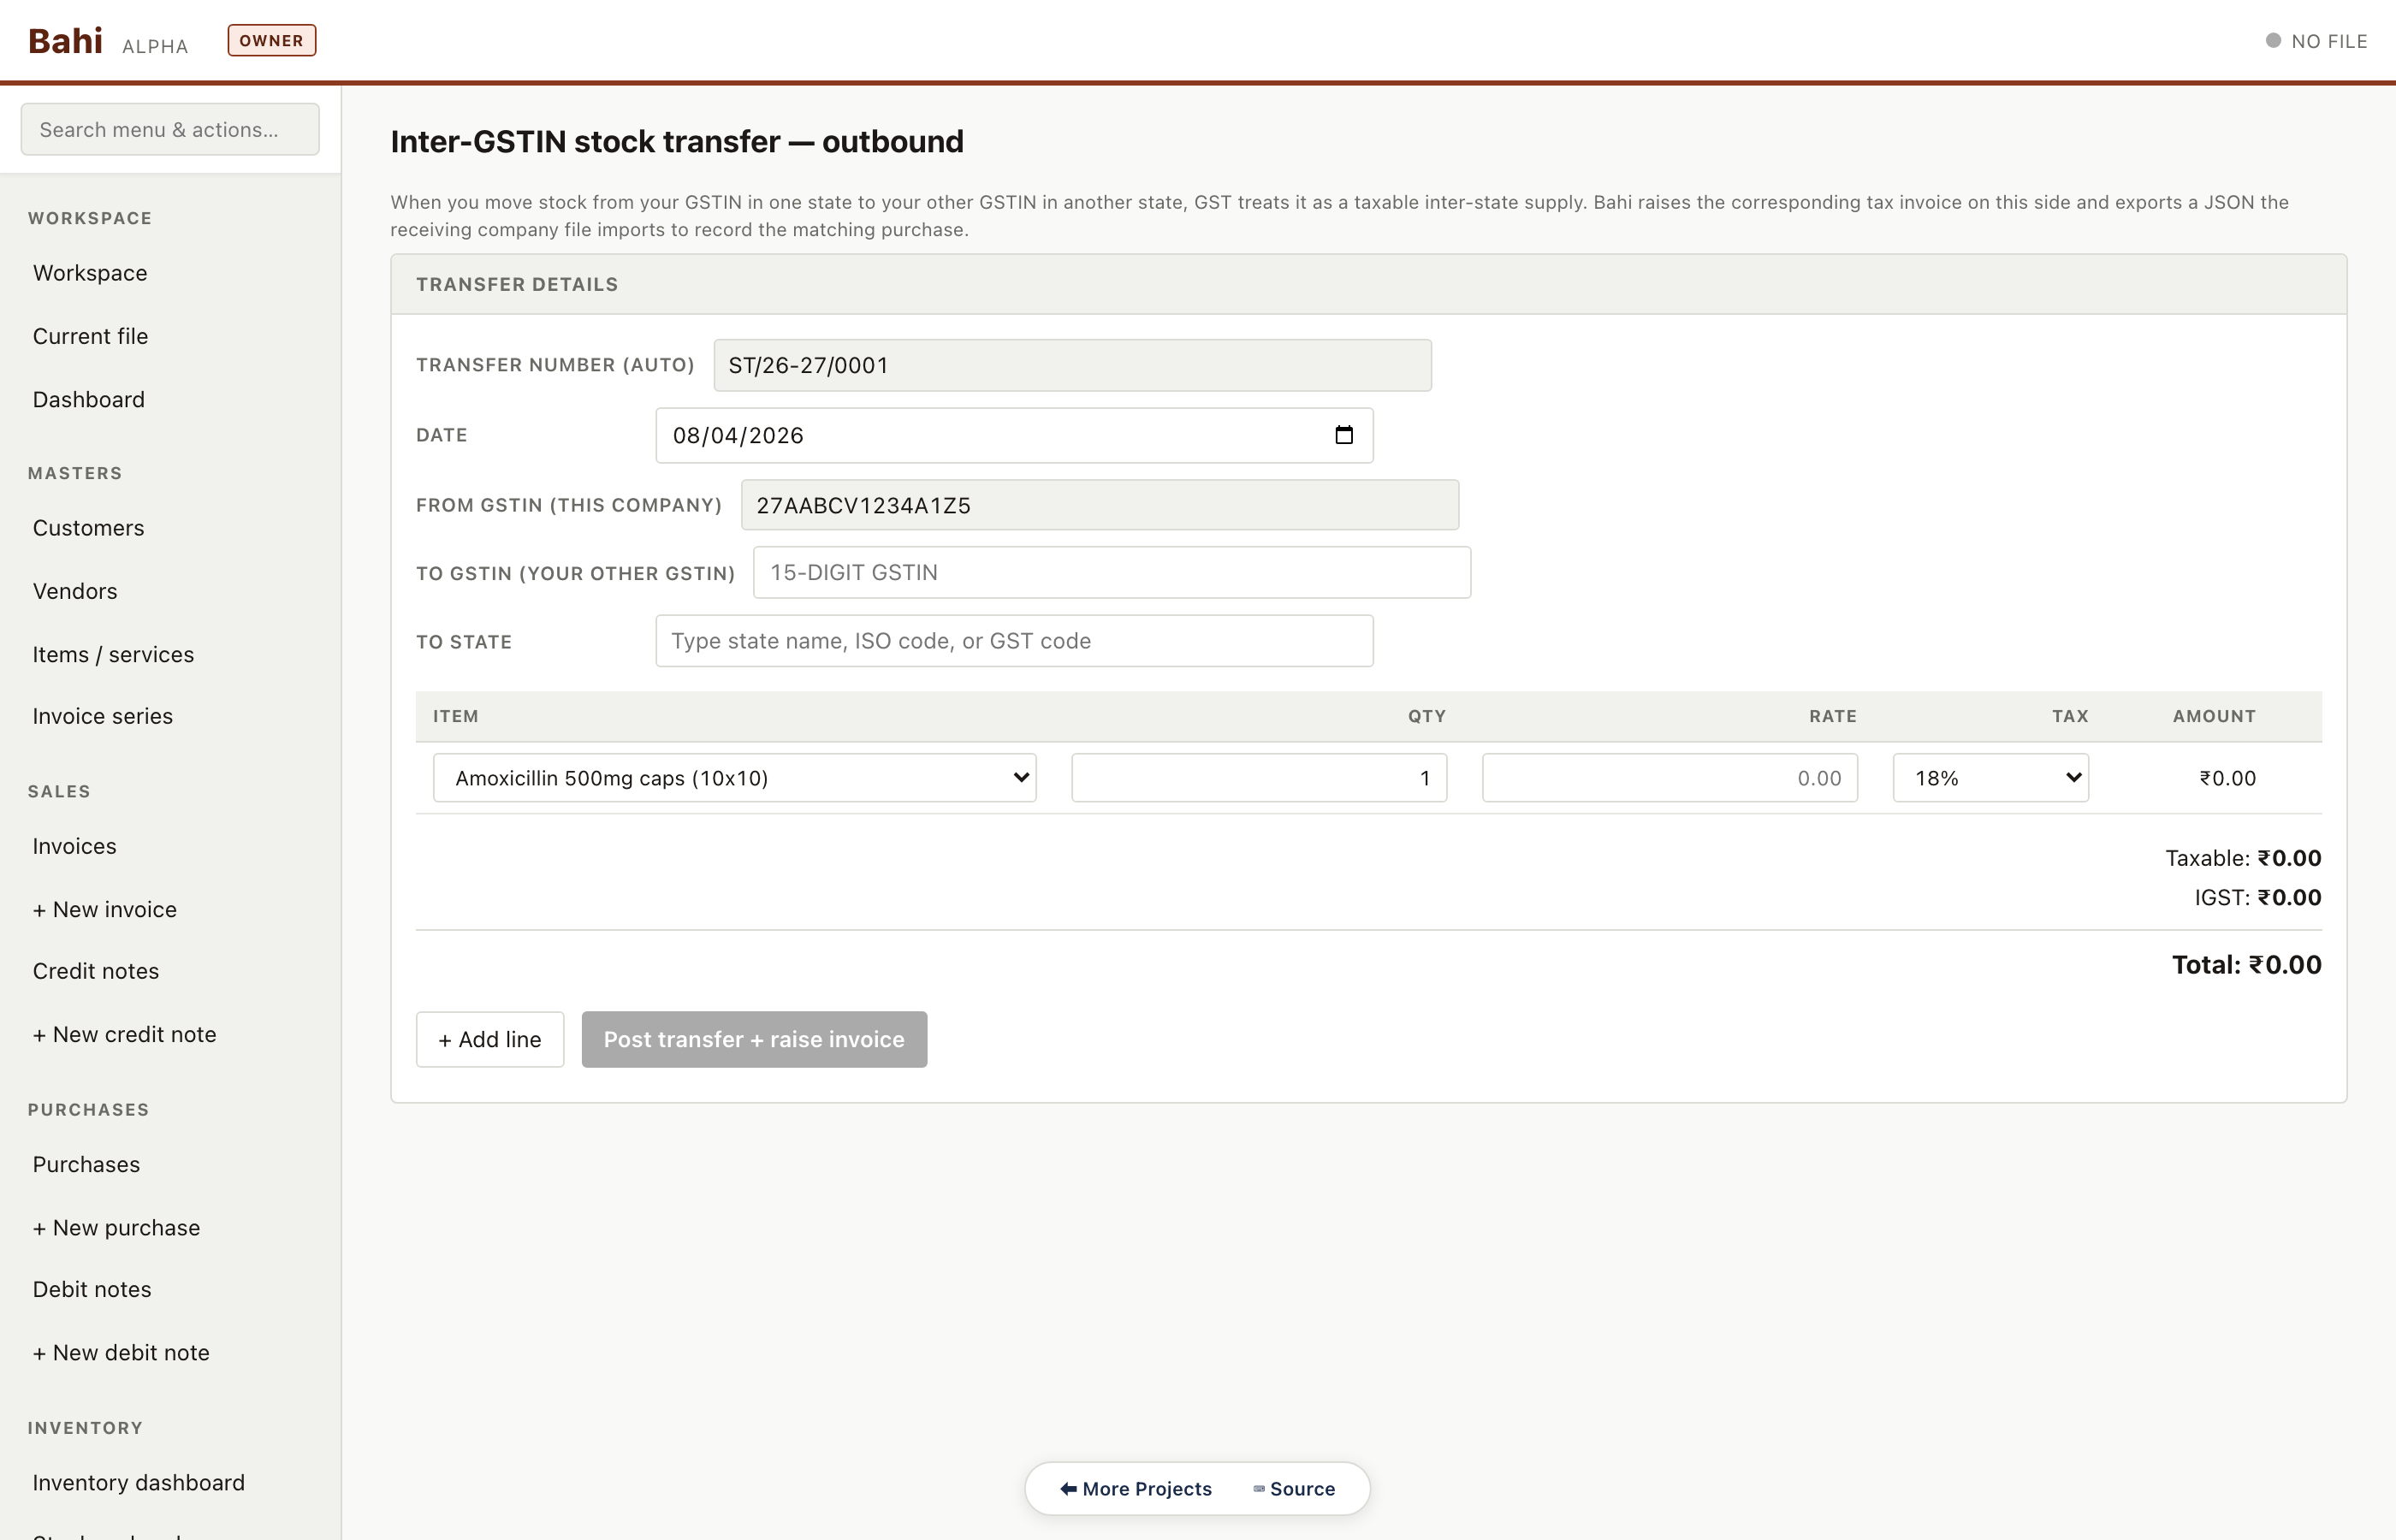Click the search menu & actions box
Screen dimensions: 2396x1540
click(170, 130)
